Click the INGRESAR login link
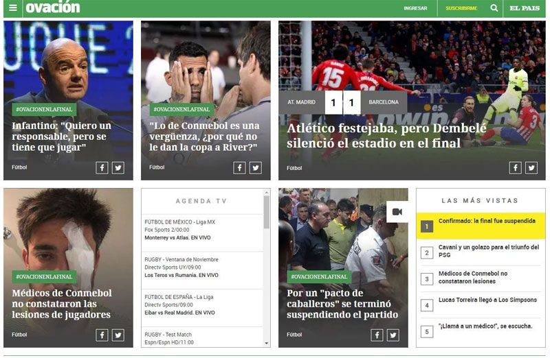The image size is (550, 358). 415,8
